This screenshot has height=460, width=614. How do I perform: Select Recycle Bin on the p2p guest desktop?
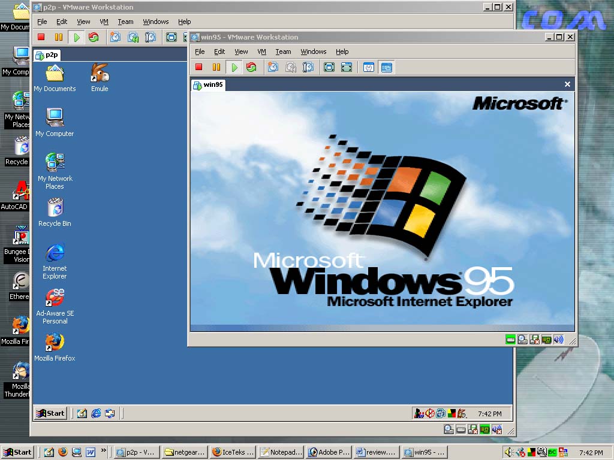(55, 213)
